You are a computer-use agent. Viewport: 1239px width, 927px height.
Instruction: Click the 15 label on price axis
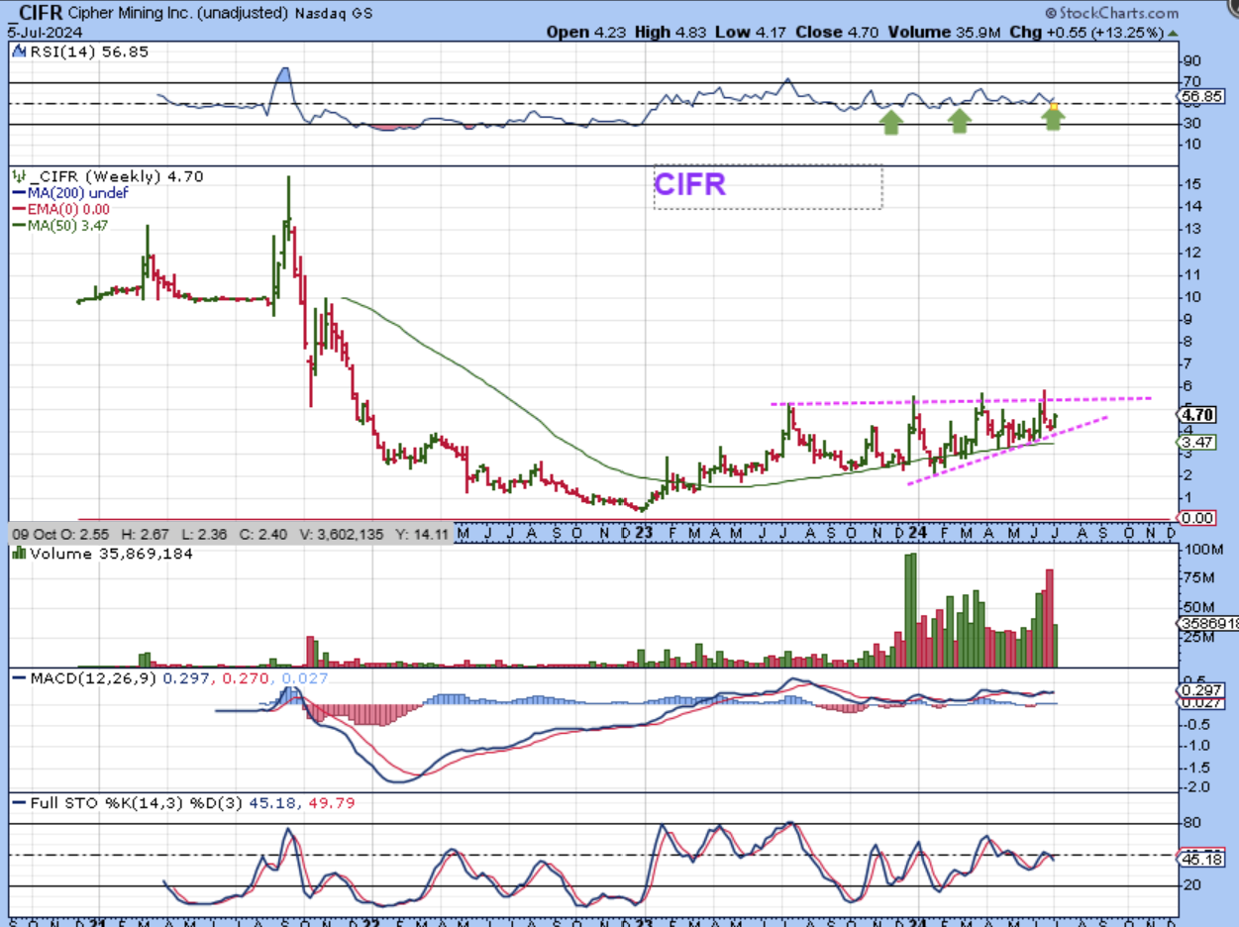pos(1191,184)
